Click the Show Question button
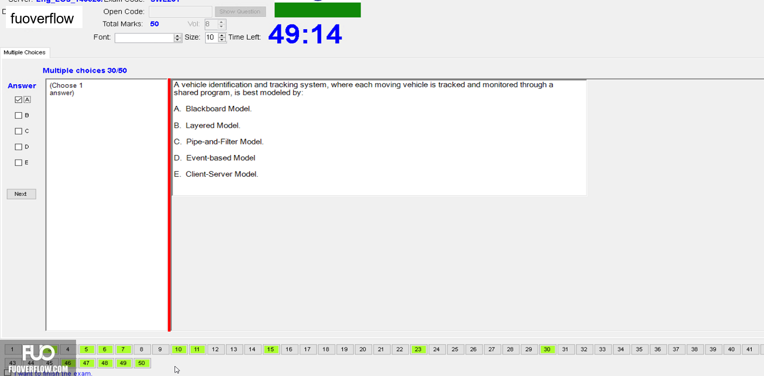Viewport: 764px width, 376px height. (240, 12)
